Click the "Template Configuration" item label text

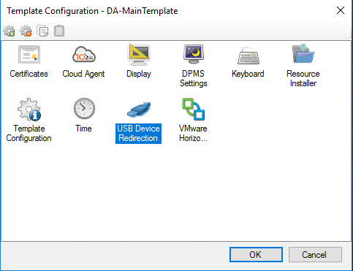pyautogui.click(x=29, y=133)
